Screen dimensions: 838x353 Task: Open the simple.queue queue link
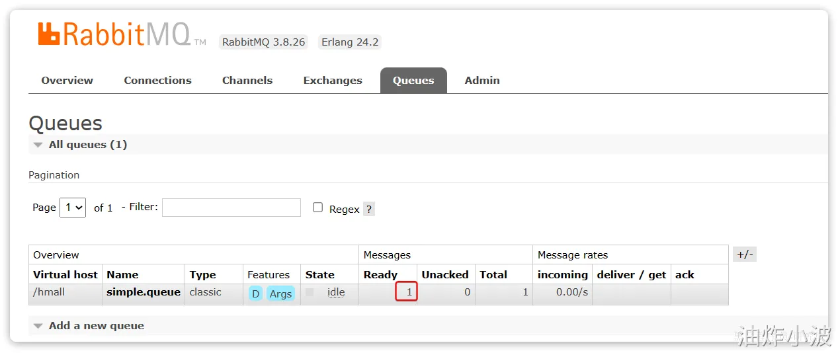[x=144, y=292]
